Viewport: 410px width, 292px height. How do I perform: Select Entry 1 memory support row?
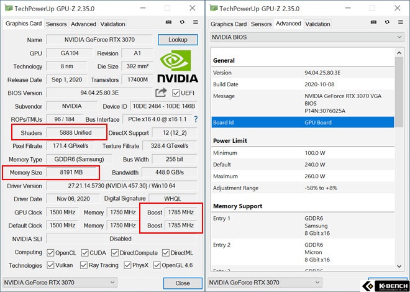click(x=303, y=226)
